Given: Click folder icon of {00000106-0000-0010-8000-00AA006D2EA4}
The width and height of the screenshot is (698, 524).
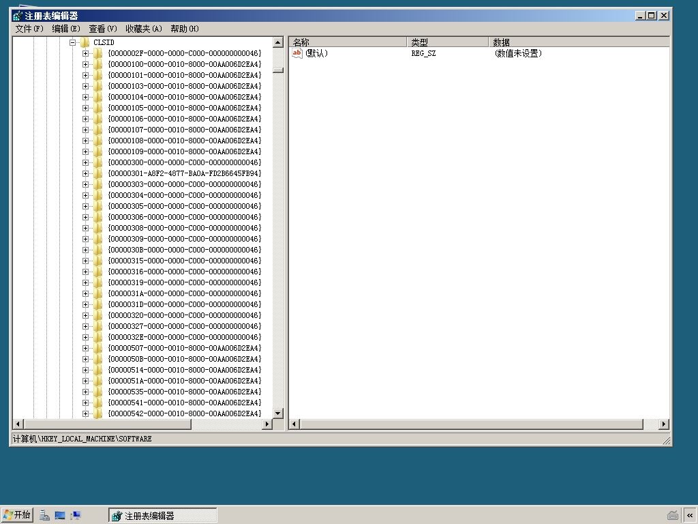Looking at the screenshot, I should [98, 119].
